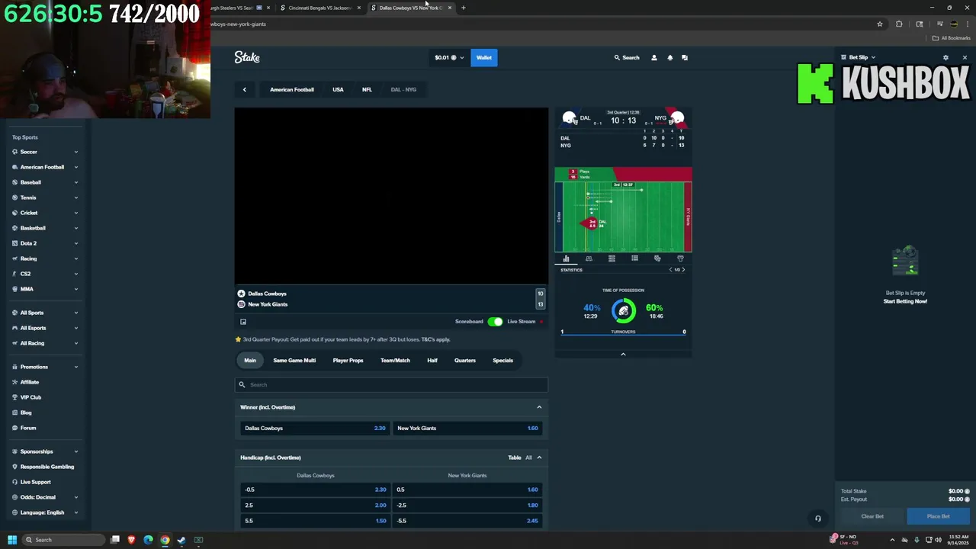This screenshot has height=549, width=976.
Task: Select the dice/odds icon in the tracker
Action: click(657, 258)
